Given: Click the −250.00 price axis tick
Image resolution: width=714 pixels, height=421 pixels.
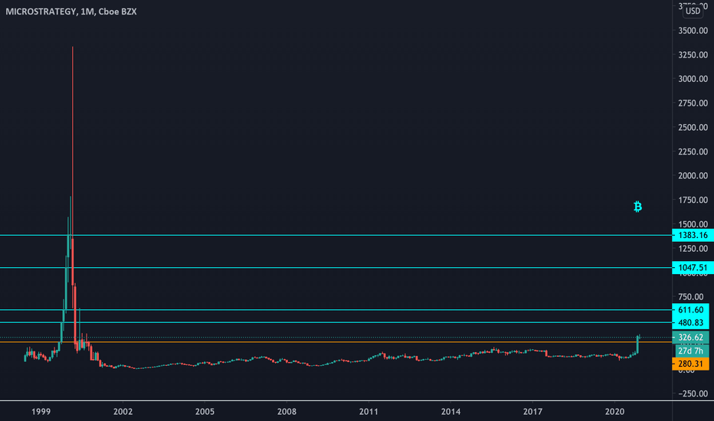Looking at the screenshot, I should pyautogui.click(x=693, y=393).
